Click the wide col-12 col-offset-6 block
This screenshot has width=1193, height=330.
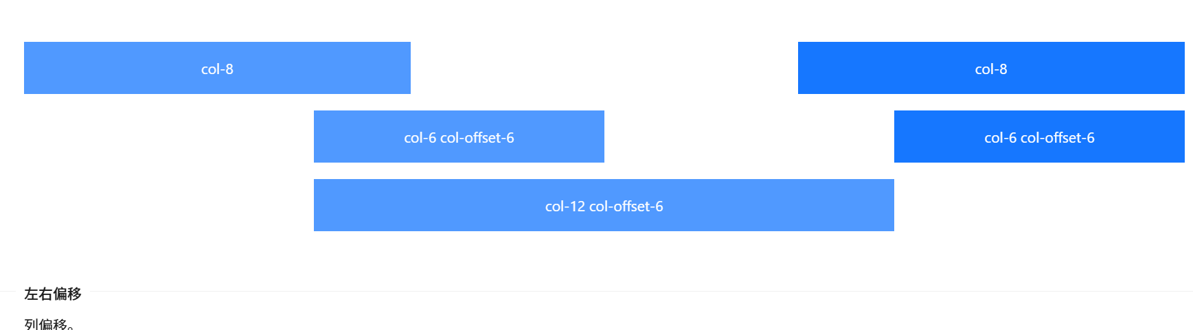604,205
